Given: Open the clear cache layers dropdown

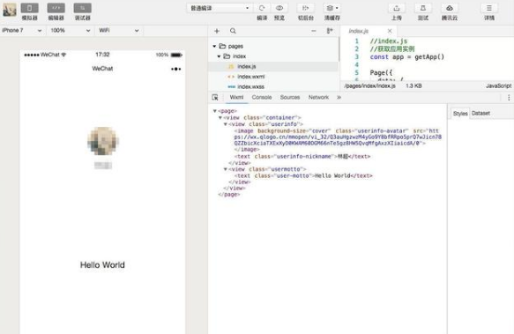Looking at the screenshot, I should click(332, 8).
